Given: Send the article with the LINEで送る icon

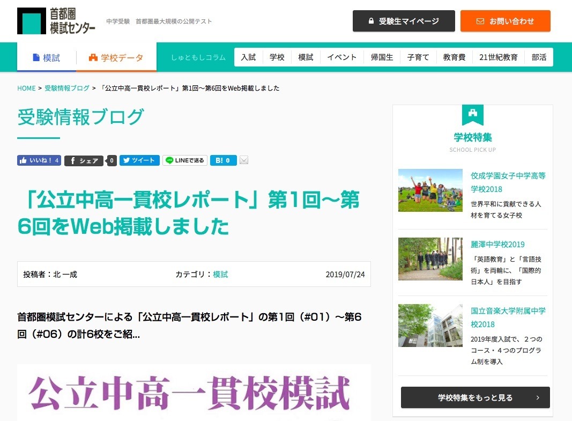Looking at the screenshot, I should [x=184, y=160].
